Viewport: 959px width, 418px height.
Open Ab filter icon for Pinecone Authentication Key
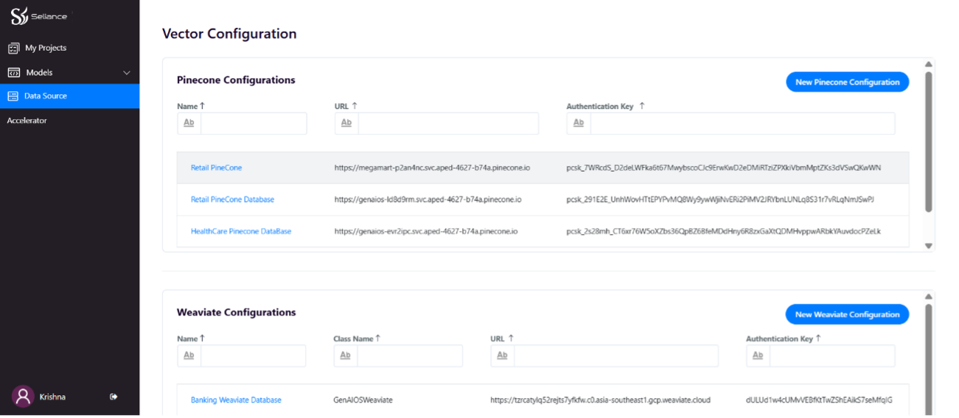[578, 123]
